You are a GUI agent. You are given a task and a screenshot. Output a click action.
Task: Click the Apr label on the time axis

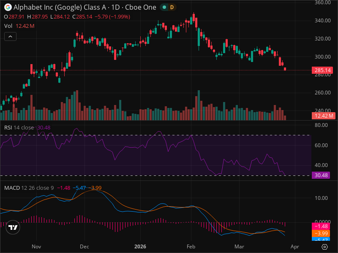294,247
